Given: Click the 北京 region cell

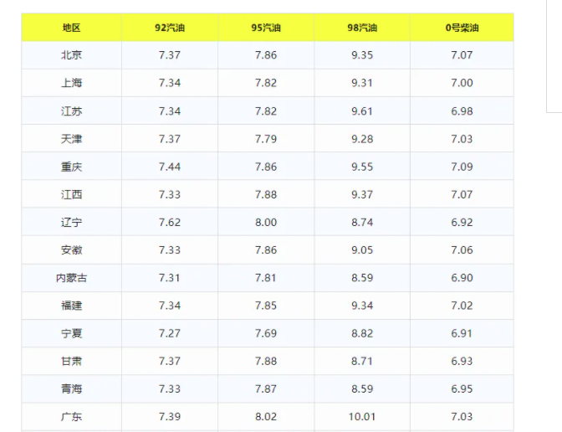Looking at the screenshot, I should pos(71,55).
